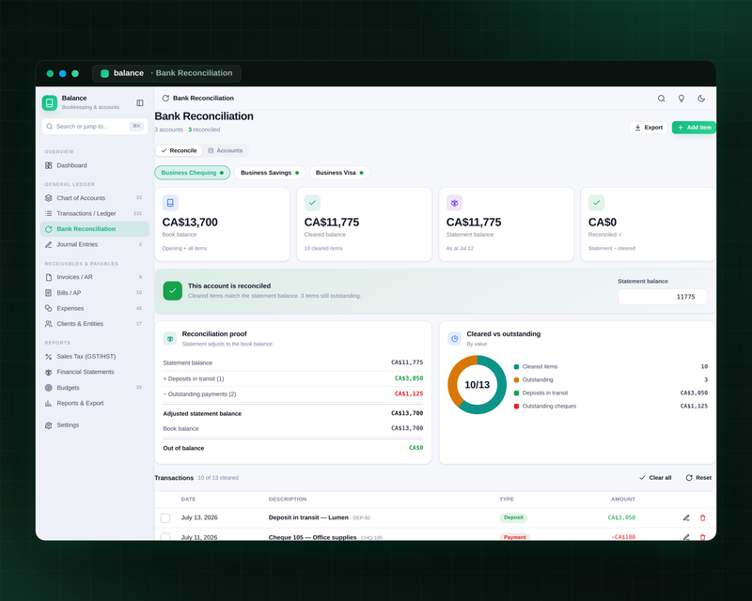Click the 10/13 donut chart
The width and height of the screenshot is (752, 601).
pos(477,384)
